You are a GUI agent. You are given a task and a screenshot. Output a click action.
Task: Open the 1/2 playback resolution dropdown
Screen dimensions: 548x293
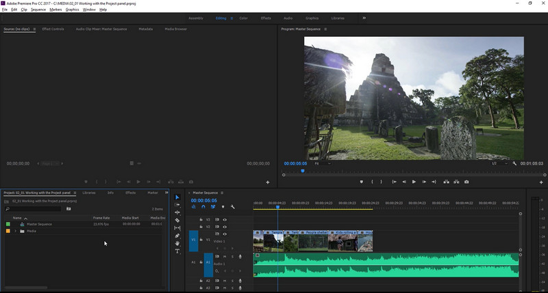click(499, 163)
